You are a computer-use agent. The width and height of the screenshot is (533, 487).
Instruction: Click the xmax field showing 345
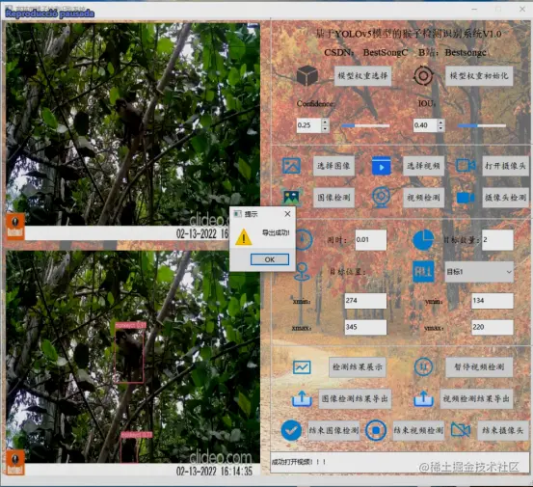click(x=365, y=327)
